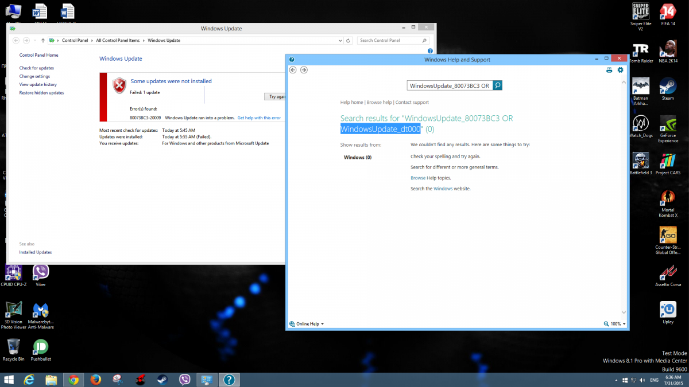Click the Help and Support search field
Screen dimensions: 689x387
point(450,85)
